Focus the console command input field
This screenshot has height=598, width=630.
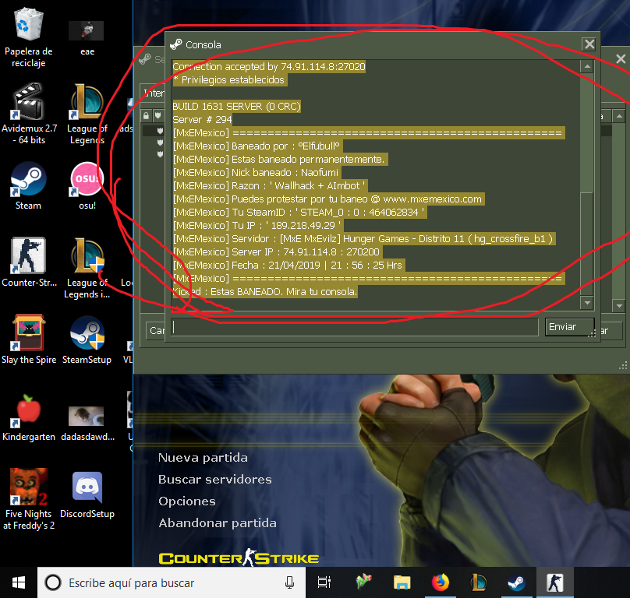pos(355,327)
